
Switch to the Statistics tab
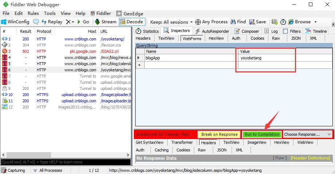[x=147, y=31]
